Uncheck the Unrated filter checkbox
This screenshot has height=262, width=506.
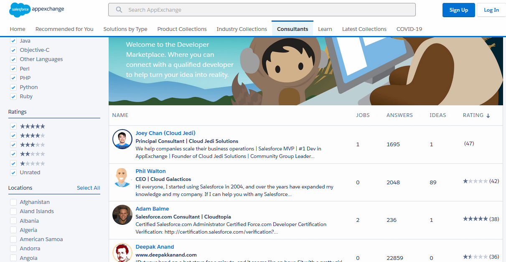pos(14,173)
